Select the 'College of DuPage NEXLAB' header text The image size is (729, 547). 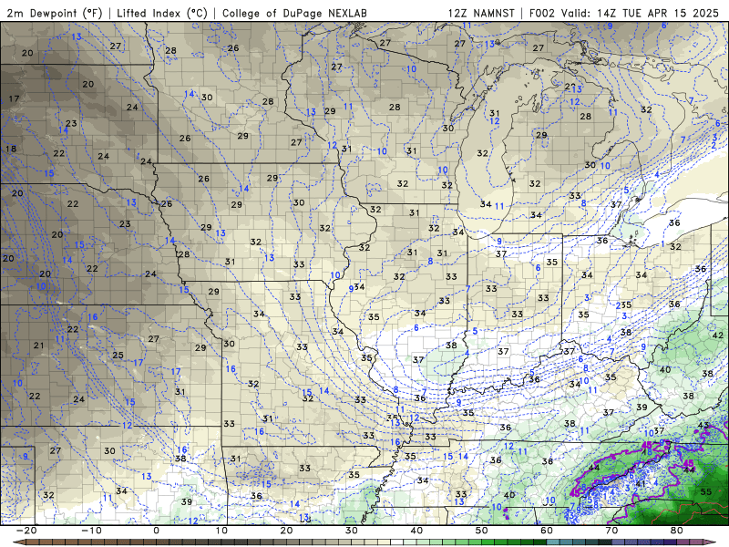click(x=294, y=13)
